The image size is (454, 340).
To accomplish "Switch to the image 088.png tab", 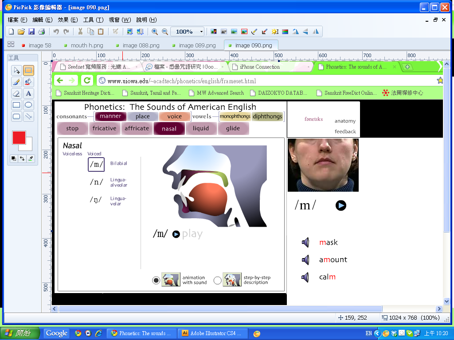I will click(141, 45).
